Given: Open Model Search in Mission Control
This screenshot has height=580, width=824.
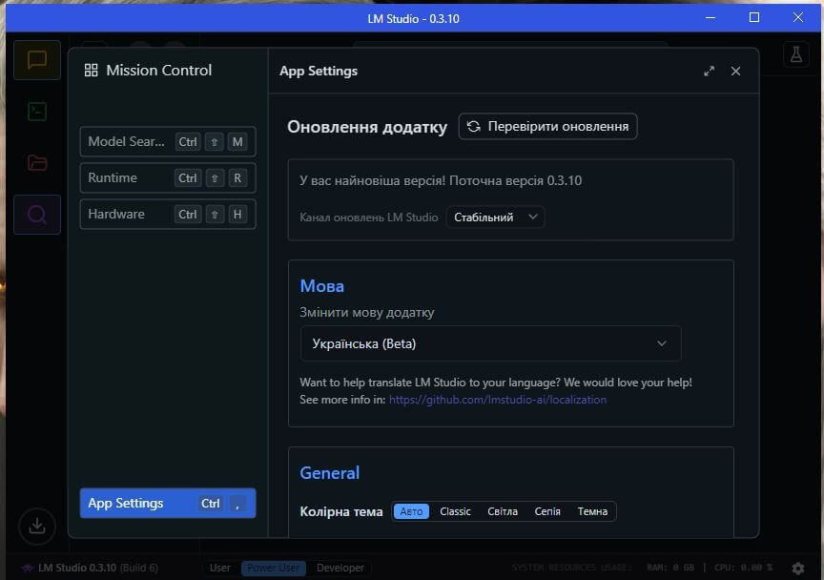Looking at the screenshot, I should [x=168, y=141].
